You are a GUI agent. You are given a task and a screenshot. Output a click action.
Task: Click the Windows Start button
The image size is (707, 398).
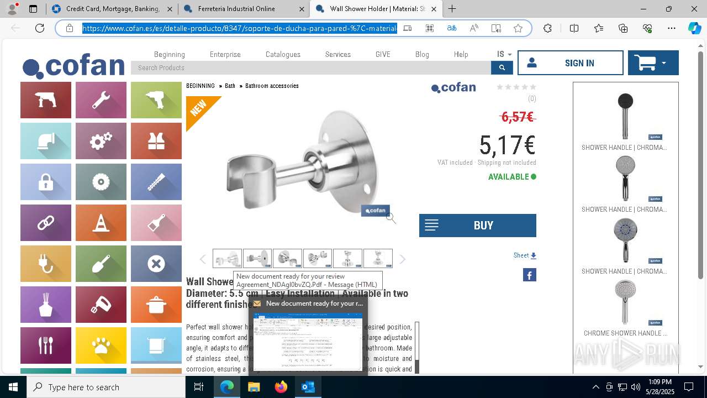(x=13, y=387)
